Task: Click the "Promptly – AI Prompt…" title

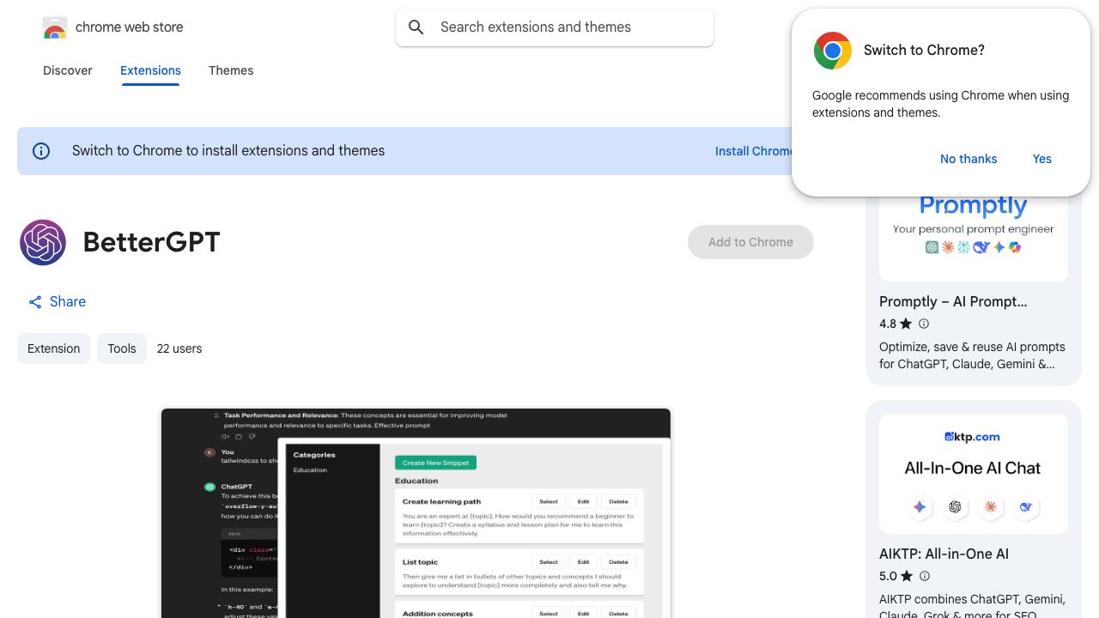Action: tap(953, 301)
